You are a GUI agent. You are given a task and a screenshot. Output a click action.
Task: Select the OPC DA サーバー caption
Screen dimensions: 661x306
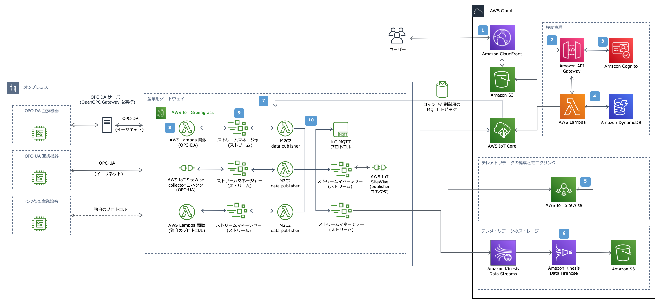point(107,99)
